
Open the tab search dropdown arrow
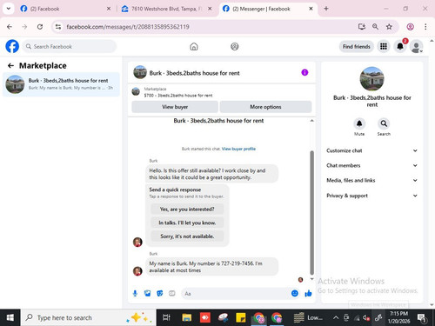click(9, 9)
